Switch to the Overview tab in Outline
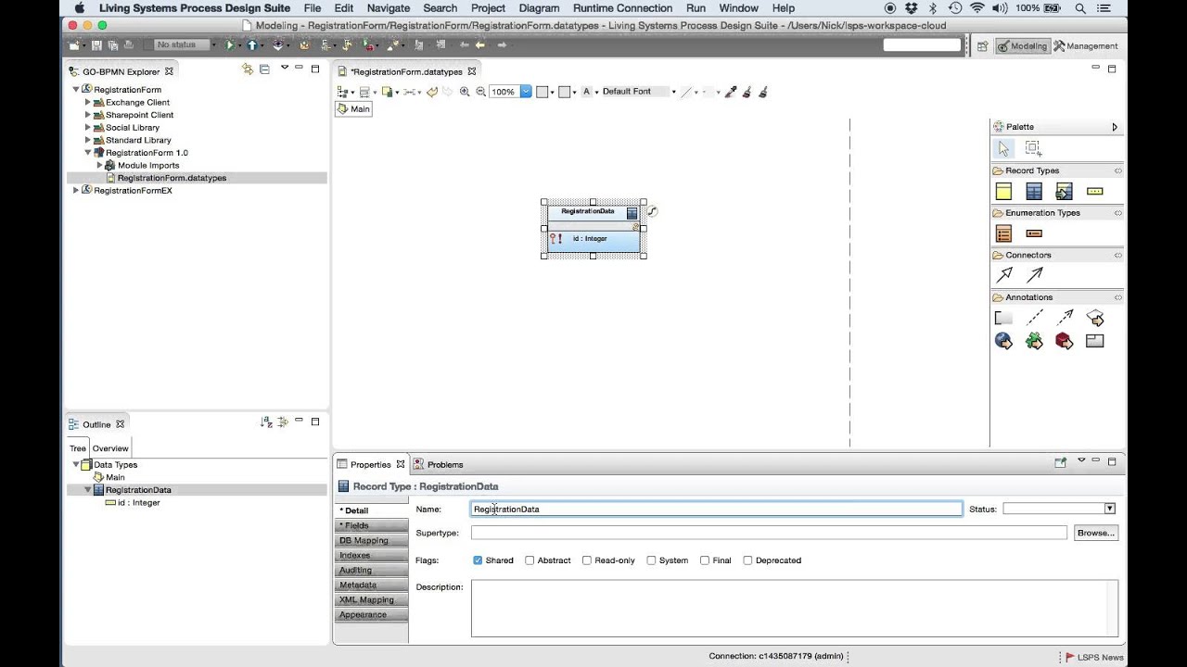Viewport: 1187px width, 667px height. coord(110,448)
